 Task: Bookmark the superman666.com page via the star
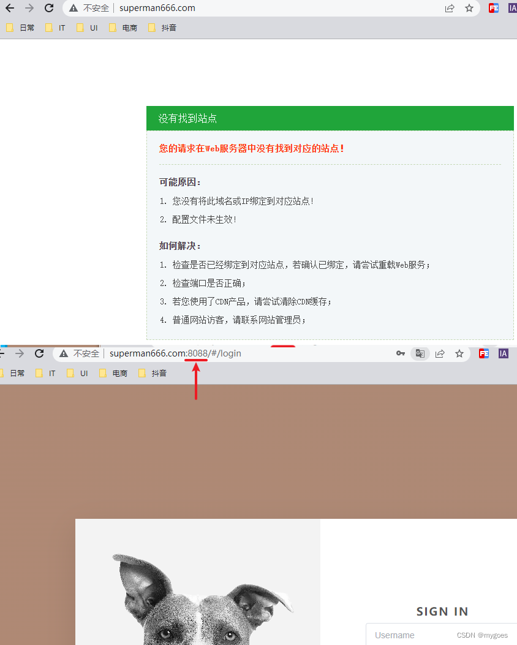pyautogui.click(x=469, y=8)
